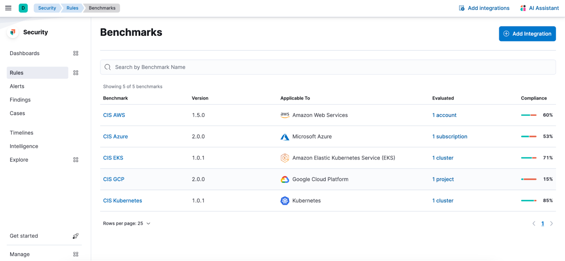Go to next page arrow
The height and width of the screenshot is (261, 565).
[x=551, y=224]
